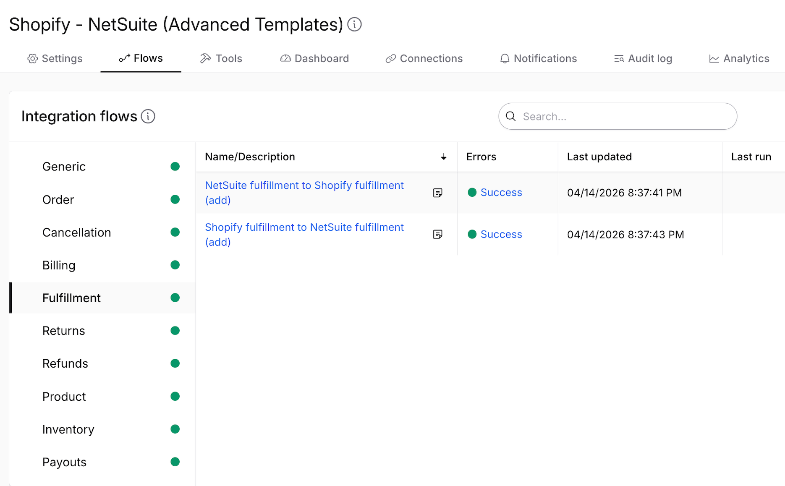This screenshot has height=486, width=785.
Task: Click the green status dot beside Inventory
Action: [x=175, y=429]
